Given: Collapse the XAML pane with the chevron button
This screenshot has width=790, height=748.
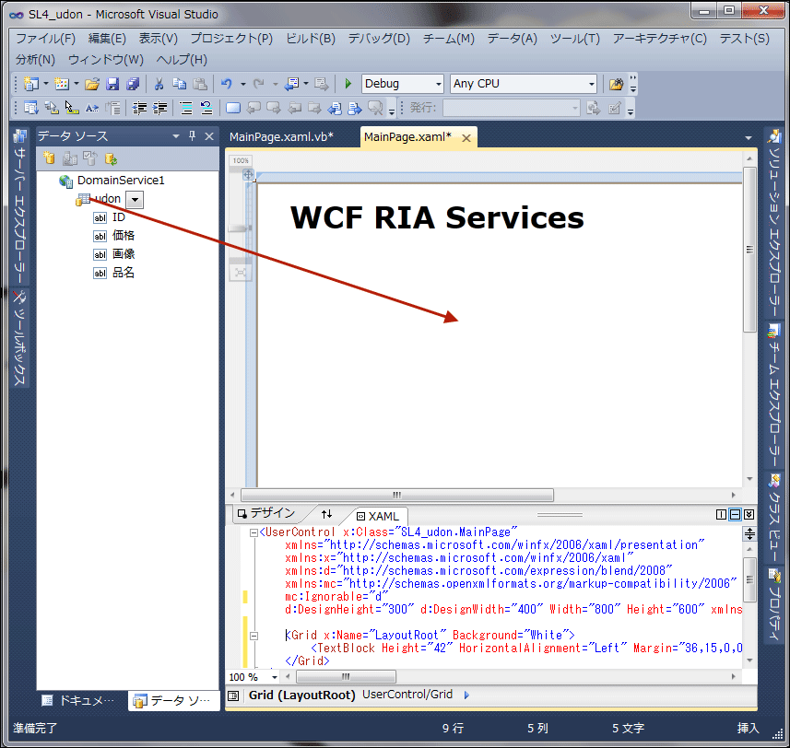Looking at the screenshot, I should click(x=749, y=514).
